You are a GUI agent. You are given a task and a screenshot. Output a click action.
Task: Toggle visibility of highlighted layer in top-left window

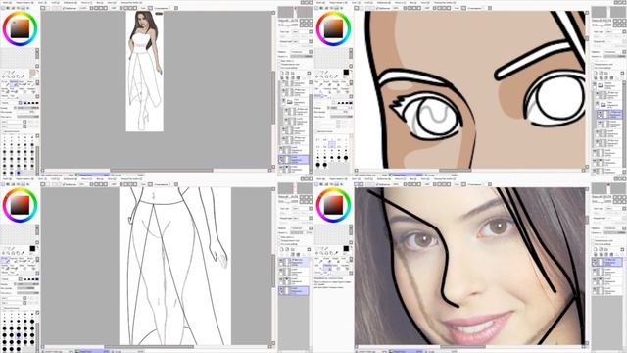[x=281, y=157]
